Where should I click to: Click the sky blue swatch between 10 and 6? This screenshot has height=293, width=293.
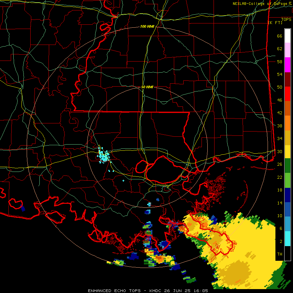coord(287,224)
